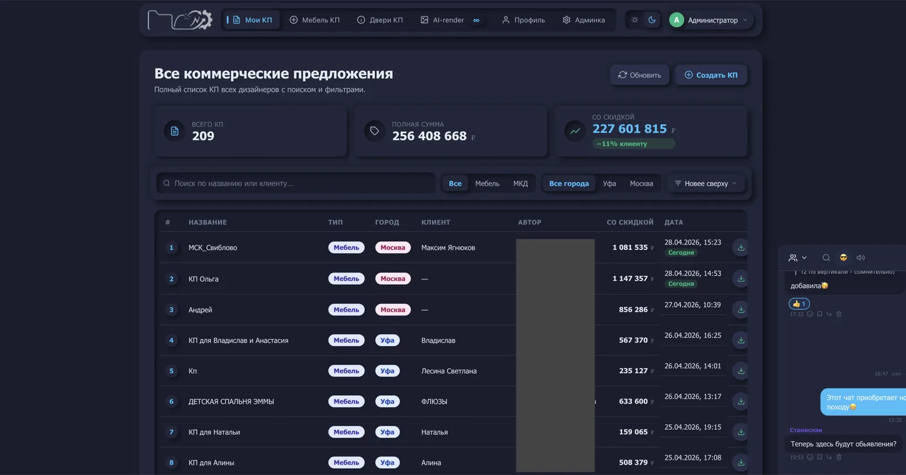Screen dimensions: 906x475
Task: Click the Станислав sender name in chat
Action: click(806, 430)
